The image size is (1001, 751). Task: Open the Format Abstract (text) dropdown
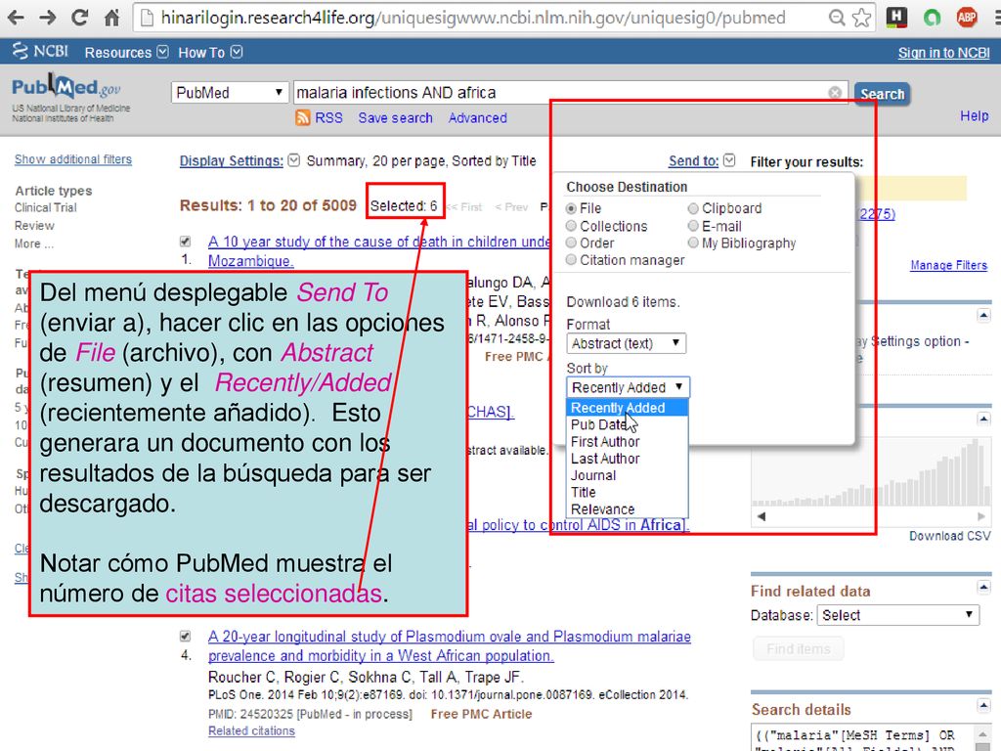(x=627, y=343)
